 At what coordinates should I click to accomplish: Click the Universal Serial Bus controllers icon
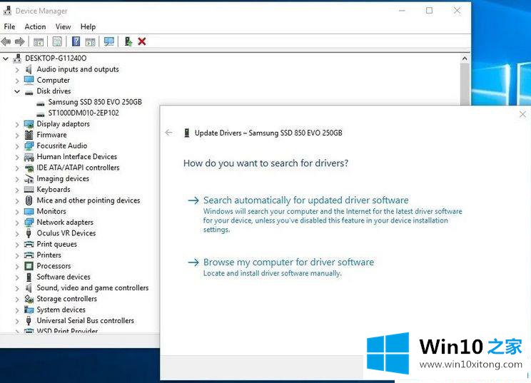[x=29, y=320]
